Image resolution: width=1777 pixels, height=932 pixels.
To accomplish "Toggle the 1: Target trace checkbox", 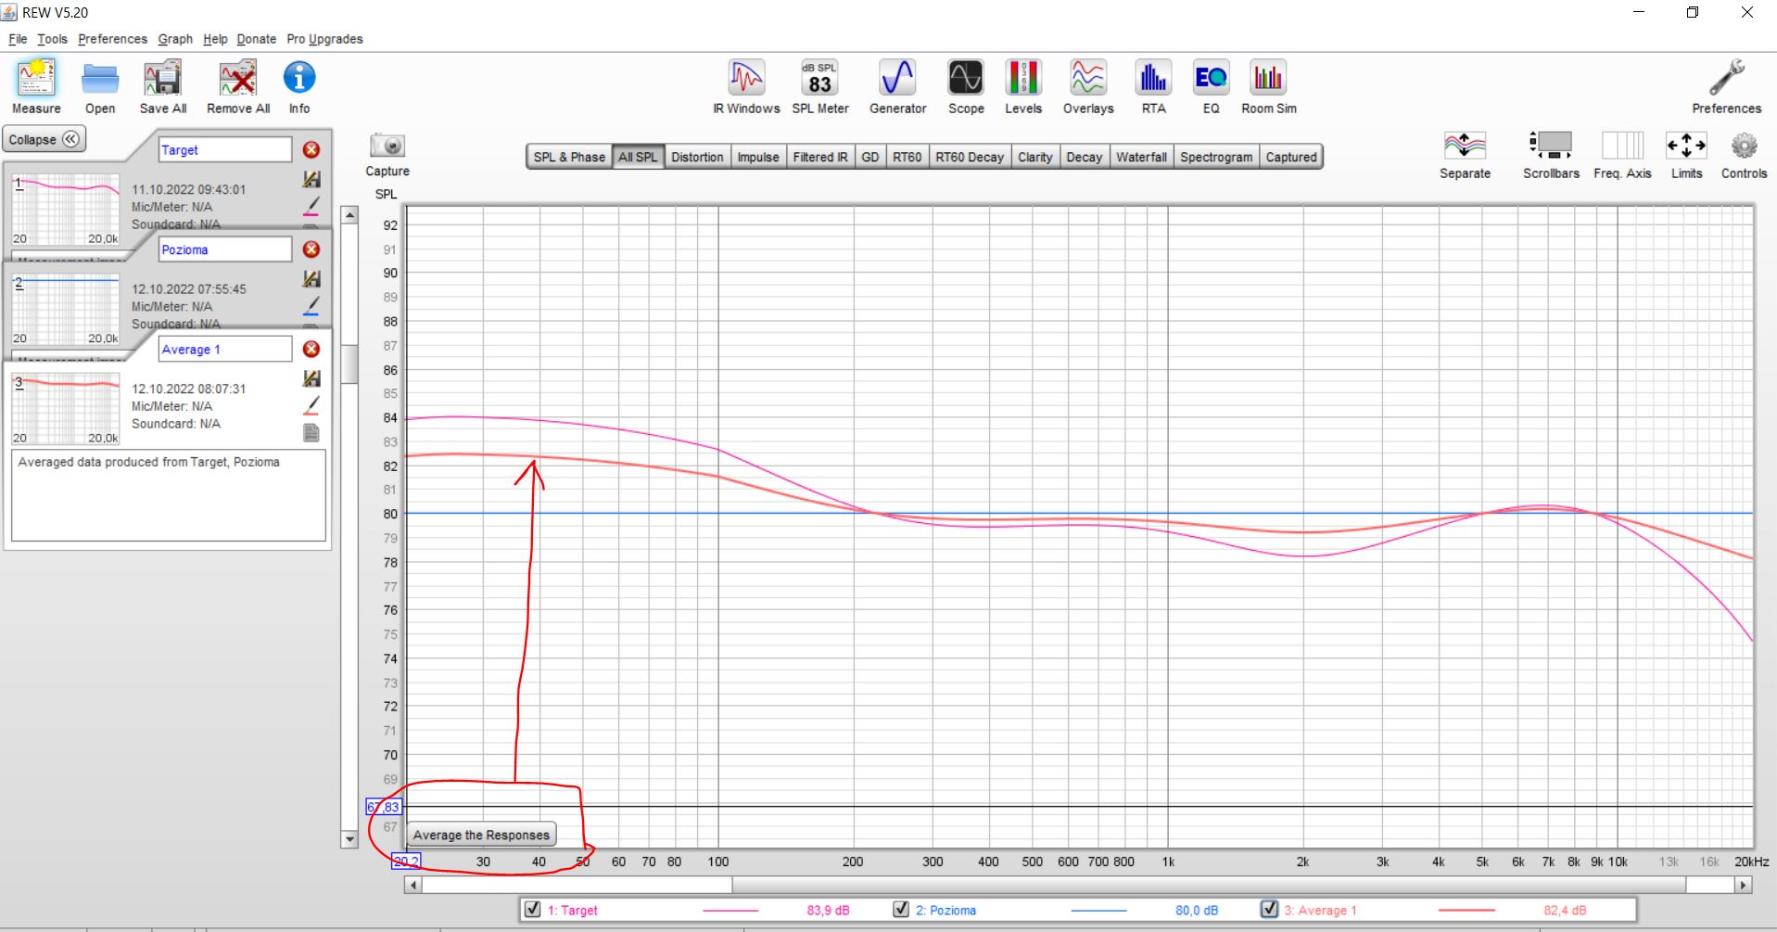I will coord(532,909).
